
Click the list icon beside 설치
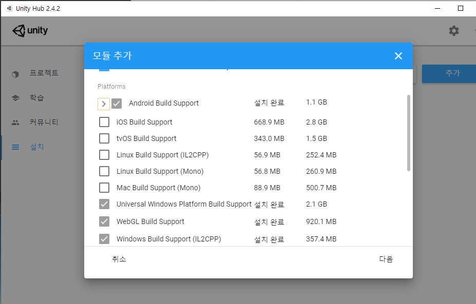point(15,147)
